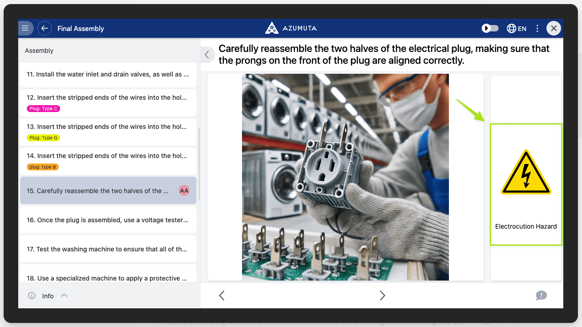Screen dimensions: 582x327
Task: Click the Info circle icon
Action: click(x=32, y=296)
